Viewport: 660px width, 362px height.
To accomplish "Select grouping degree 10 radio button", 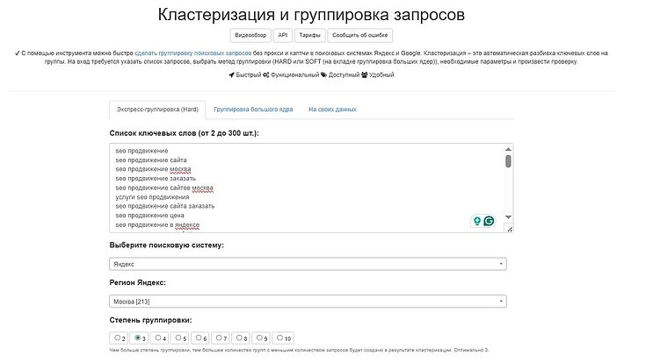I will click(279, 337).
